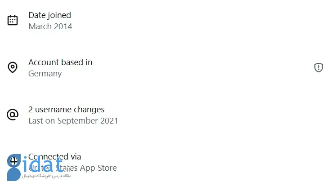
Task: Click the @ username icon
Action: coord(13,115)
